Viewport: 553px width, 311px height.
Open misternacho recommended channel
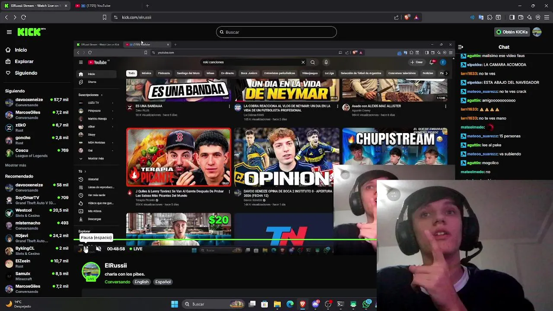[x=37, y=225]
